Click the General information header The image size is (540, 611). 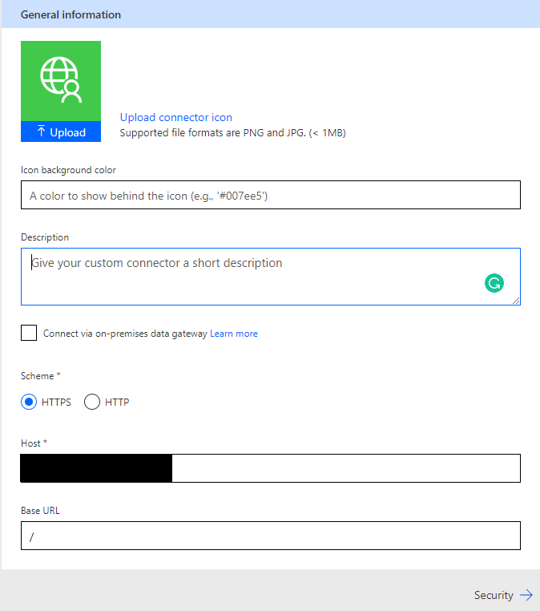[71, 14]
